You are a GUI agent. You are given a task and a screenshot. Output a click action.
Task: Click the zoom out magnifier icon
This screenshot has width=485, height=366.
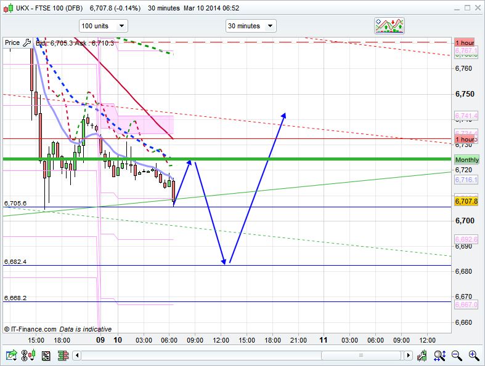pyautogui.click(x=457, y=355)
